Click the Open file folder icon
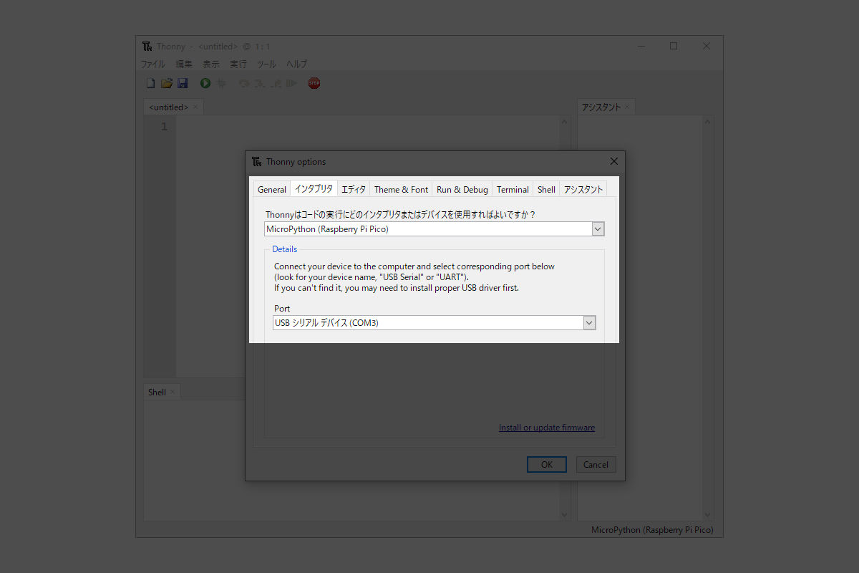The width and height of the screenshot is (859, 573). click(167, 83)
